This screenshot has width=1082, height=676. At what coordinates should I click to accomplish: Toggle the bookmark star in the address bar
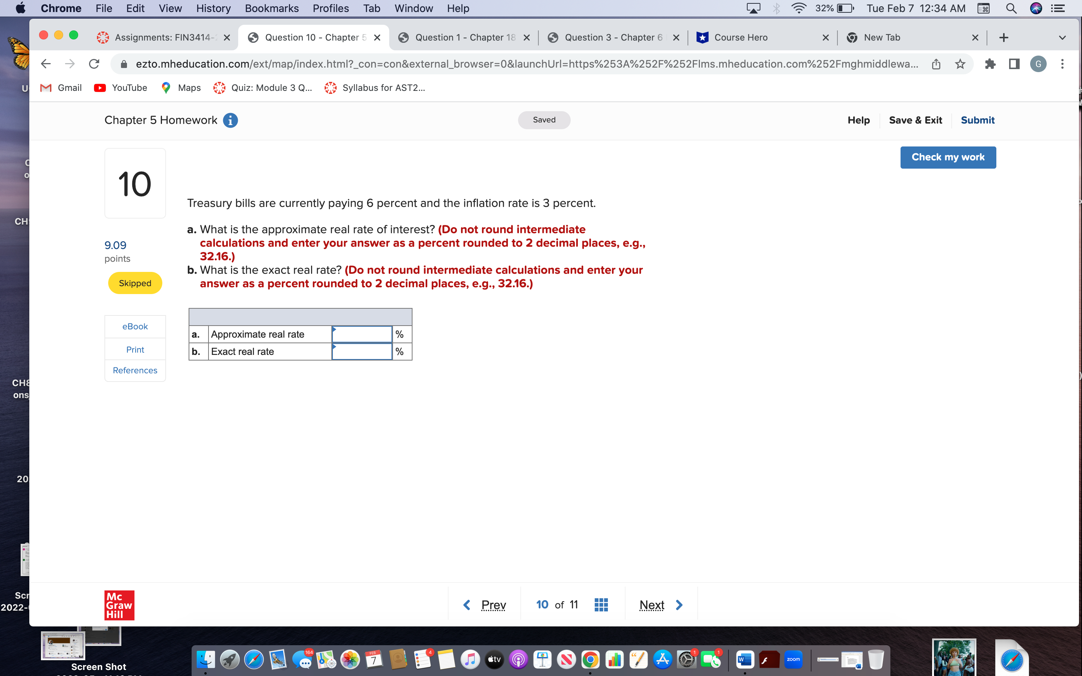click(960, 64)
